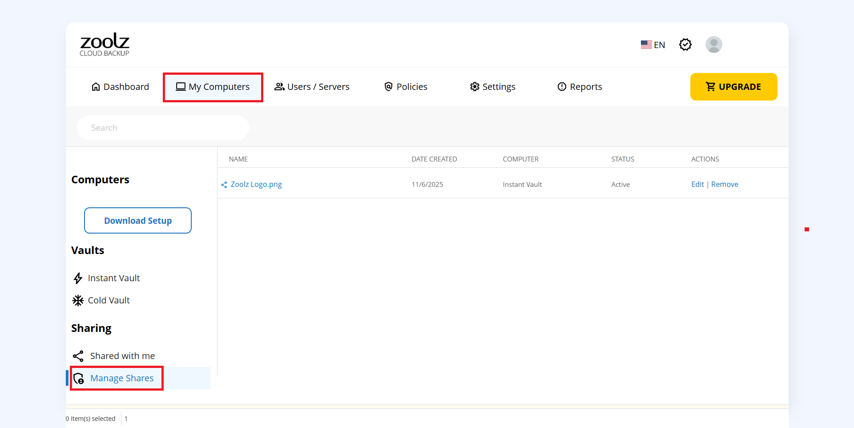Remove the Zoolz Logo.png share
Screen dimensions: 854x428
pos(725,184)
